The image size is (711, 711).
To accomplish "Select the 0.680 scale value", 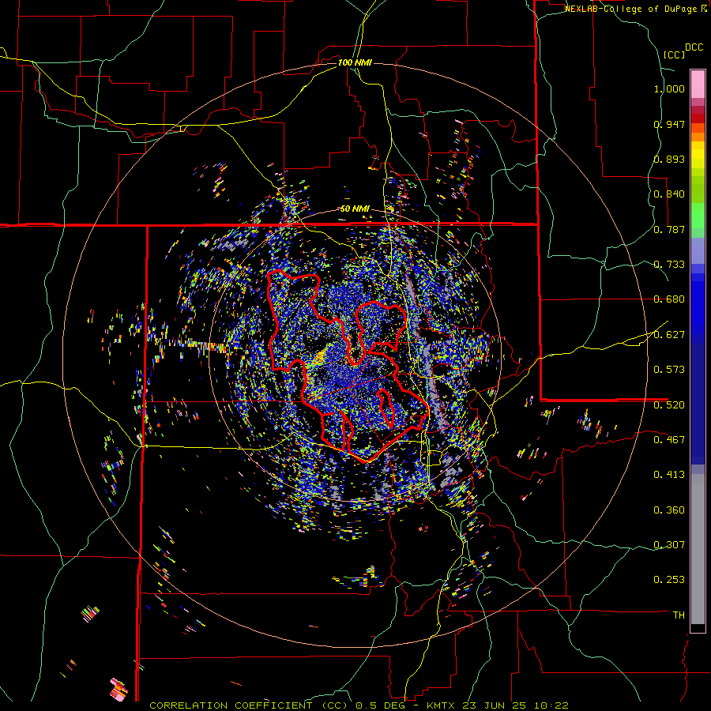I will (669, 299).
